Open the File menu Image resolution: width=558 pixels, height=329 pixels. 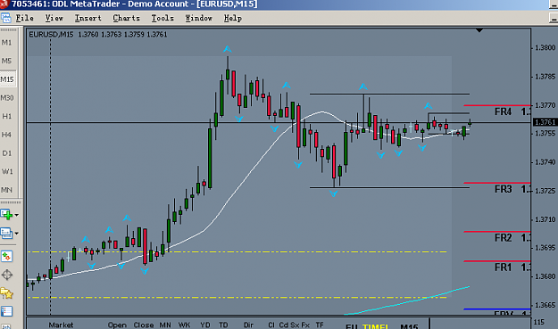click(25, 18)
